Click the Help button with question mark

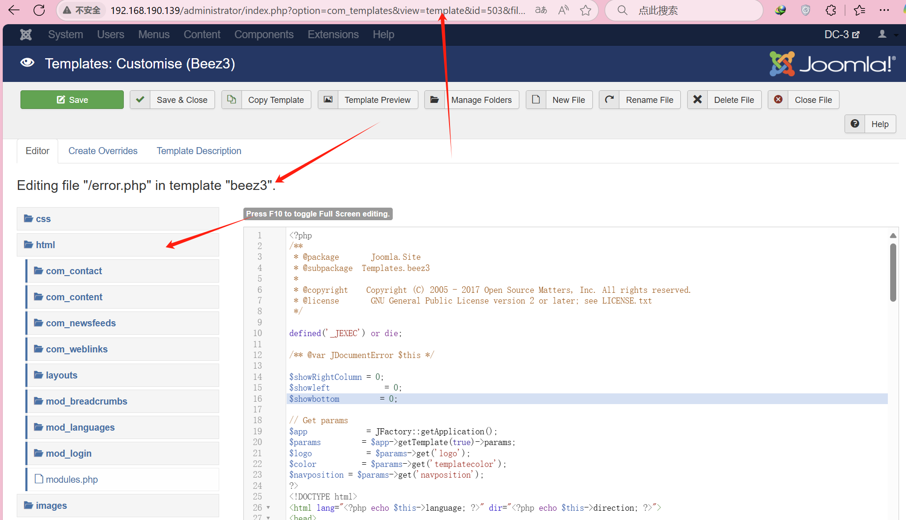870,124
